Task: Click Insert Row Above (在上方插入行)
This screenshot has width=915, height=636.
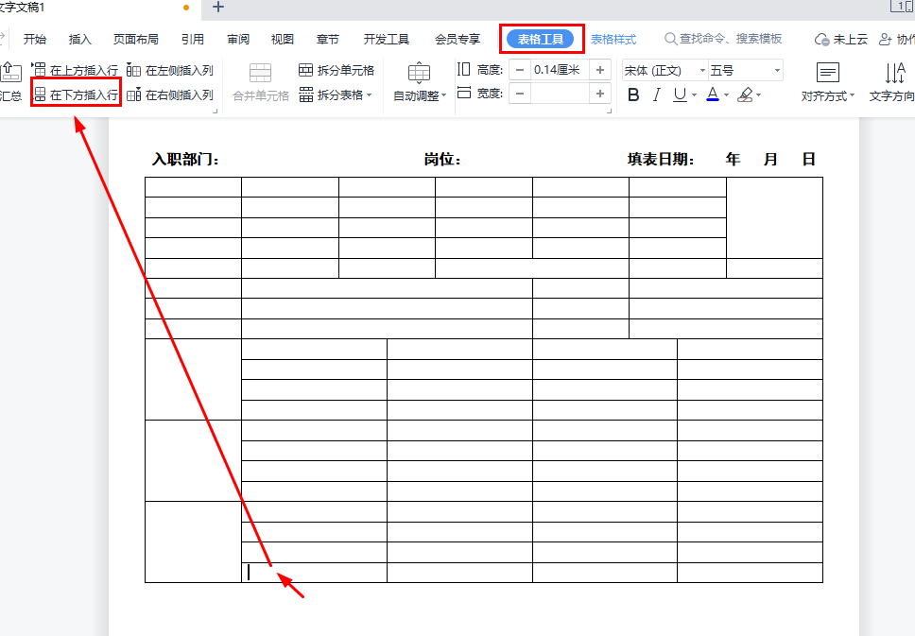Action: point(75,70)
